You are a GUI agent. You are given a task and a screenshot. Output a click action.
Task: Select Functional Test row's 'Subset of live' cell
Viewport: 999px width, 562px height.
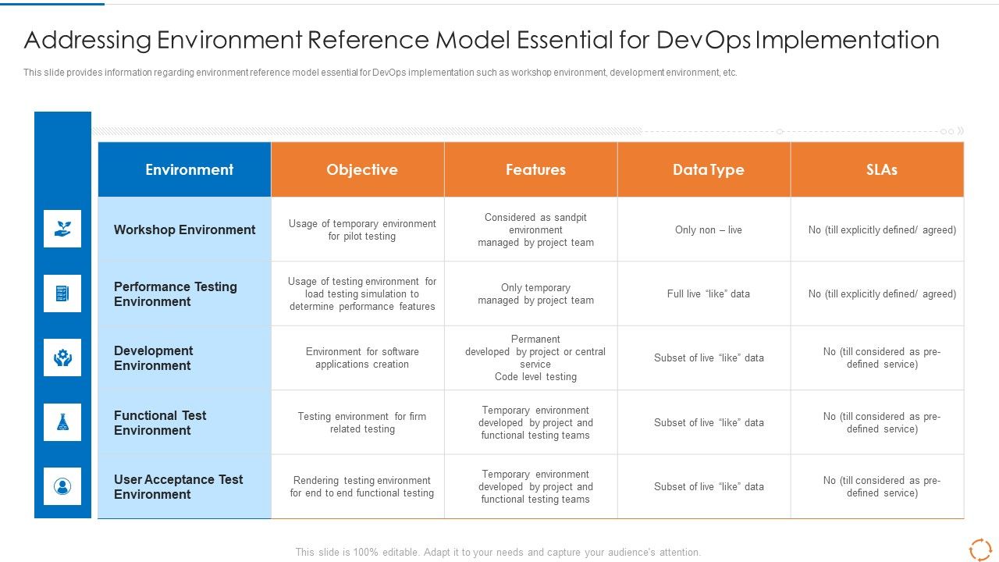(x=704, y=422)
